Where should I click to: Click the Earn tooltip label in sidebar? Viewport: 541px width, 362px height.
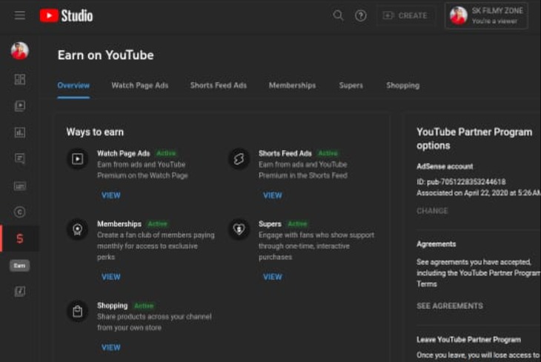[20, 266]
